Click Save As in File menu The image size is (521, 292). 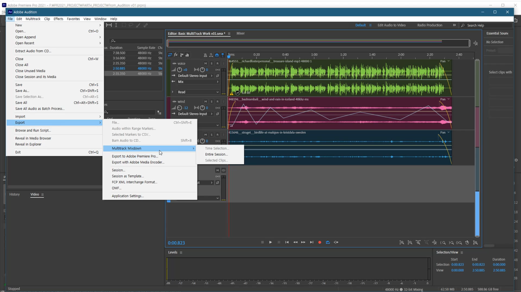(22, 91)
